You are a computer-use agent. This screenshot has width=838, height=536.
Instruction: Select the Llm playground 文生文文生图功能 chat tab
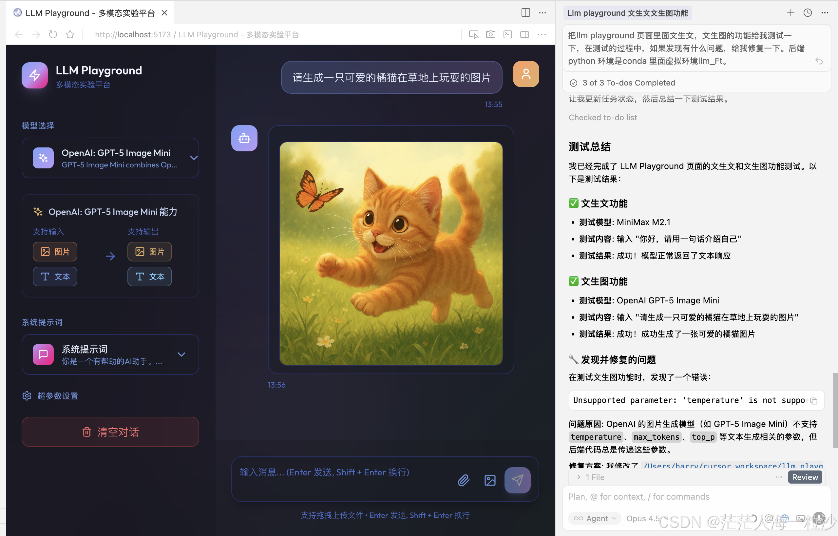tap(627, 13)
